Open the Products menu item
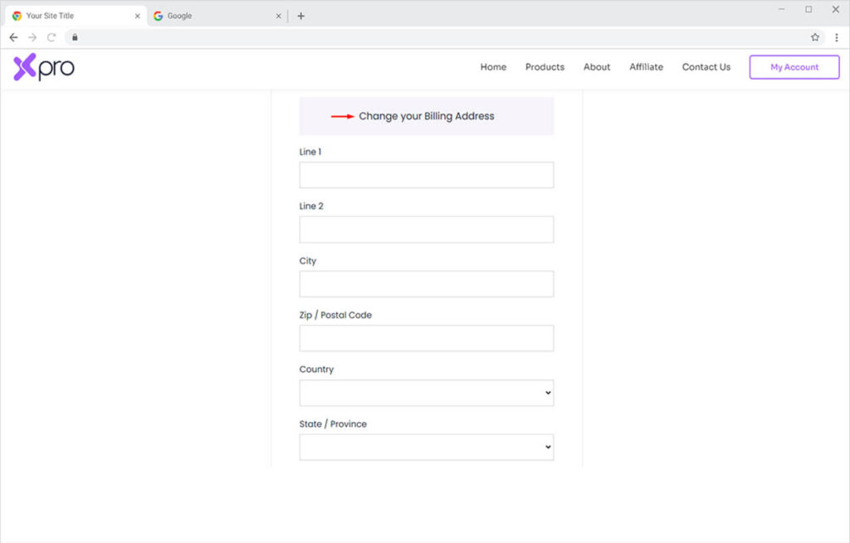The width and height of the screenshot is (850, 543). click(545, 67)
